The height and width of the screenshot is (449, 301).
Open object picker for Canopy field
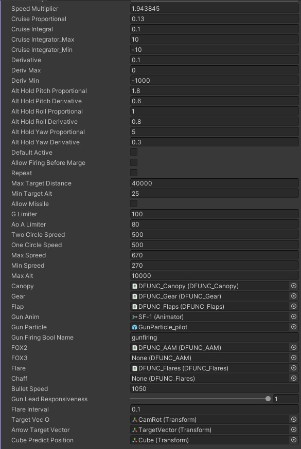click(294, 286)
